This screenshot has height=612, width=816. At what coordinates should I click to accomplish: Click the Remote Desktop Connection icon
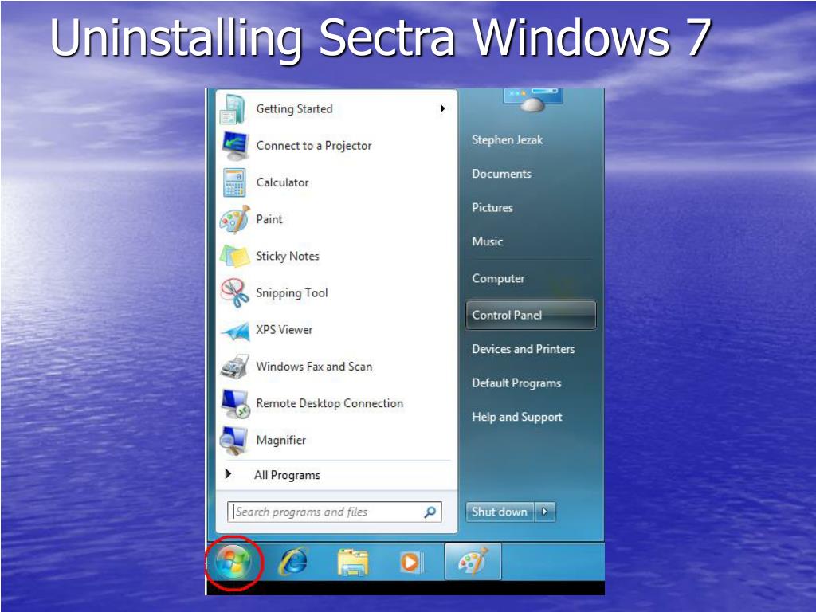pyautogui.click(x=236, y=403)
